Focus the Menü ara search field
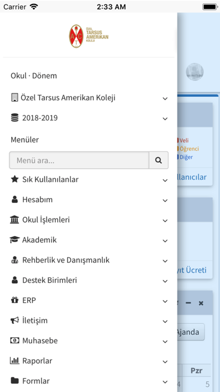 pyautogui.click(x=79, y=161)
